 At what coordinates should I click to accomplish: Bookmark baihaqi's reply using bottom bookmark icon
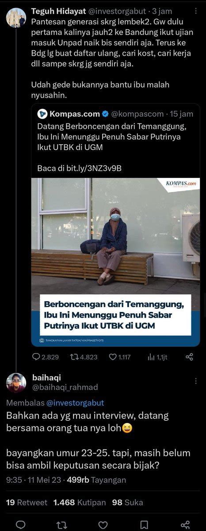coord(144,525)
